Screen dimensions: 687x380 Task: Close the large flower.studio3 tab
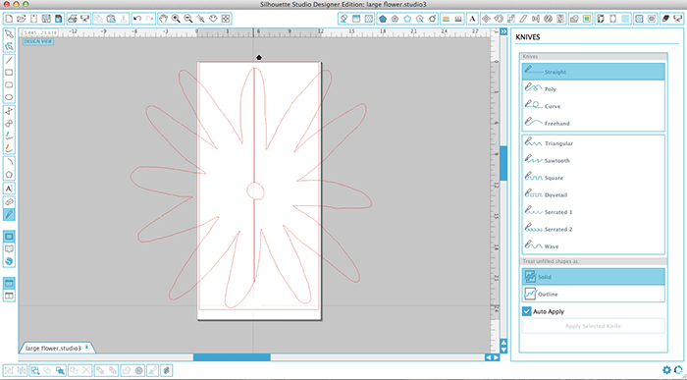pyautogui.click(x=86, y=348)
